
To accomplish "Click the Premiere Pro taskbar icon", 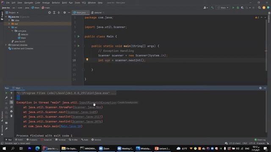I will pyautogui.click(x=30, y=148).
